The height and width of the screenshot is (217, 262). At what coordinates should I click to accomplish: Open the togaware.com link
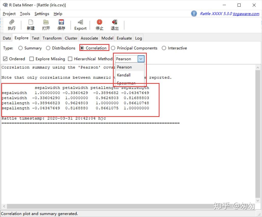pyautogui.click(x=246, y=13)
